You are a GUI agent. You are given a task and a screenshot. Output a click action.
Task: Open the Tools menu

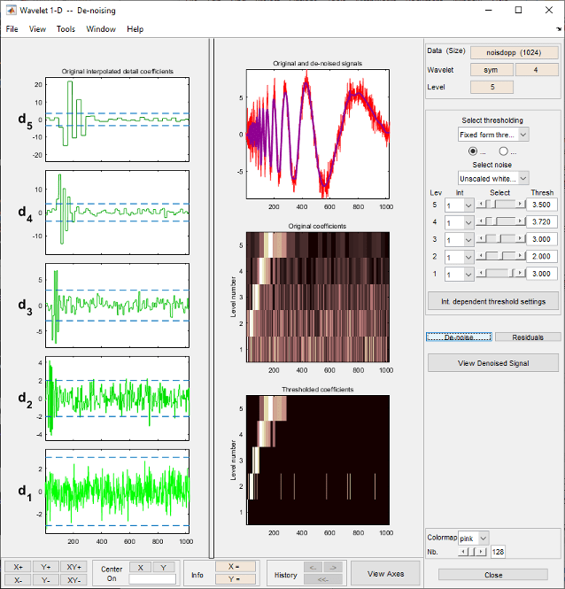[66, 29]
